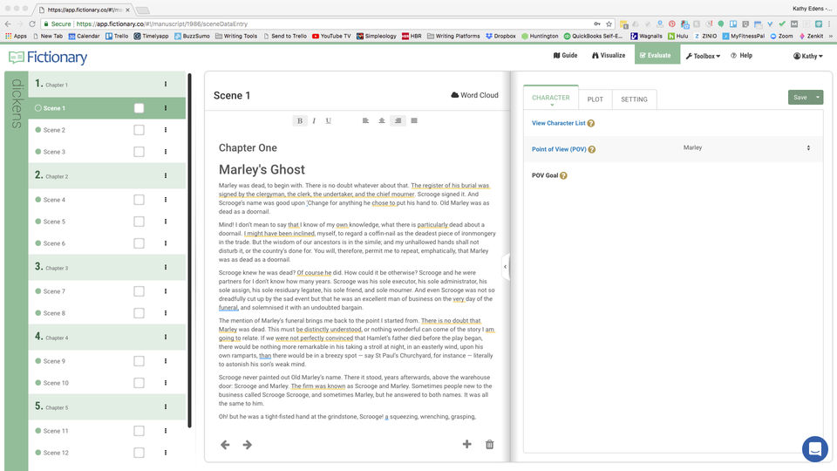Delete the scene with trash icon
Image resolution: width=837 pixels, height=471 pixels.
(489, 444)
